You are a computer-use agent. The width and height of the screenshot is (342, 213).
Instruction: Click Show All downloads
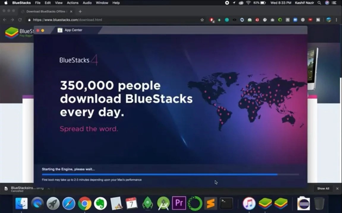point(323,188)
